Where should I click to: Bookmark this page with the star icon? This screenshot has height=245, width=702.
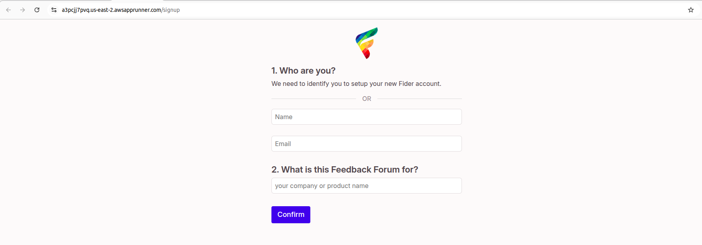(x=691, y=10)
